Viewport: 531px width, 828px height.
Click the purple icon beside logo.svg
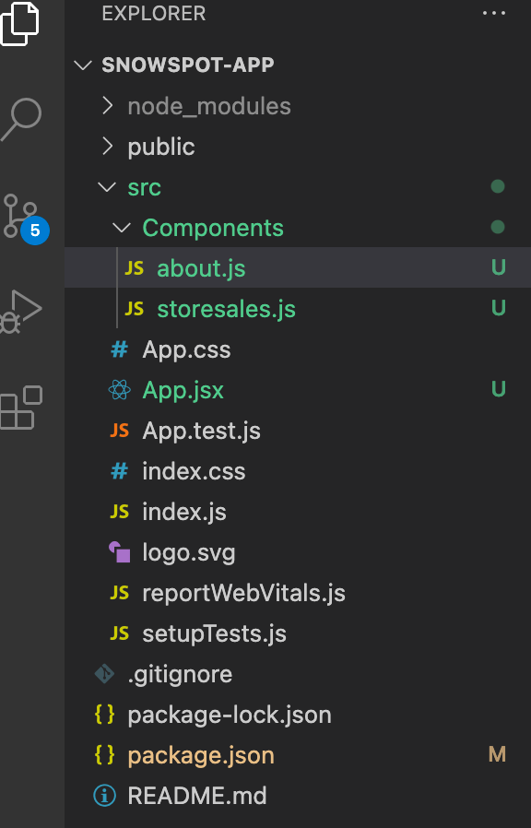(119, 552)
